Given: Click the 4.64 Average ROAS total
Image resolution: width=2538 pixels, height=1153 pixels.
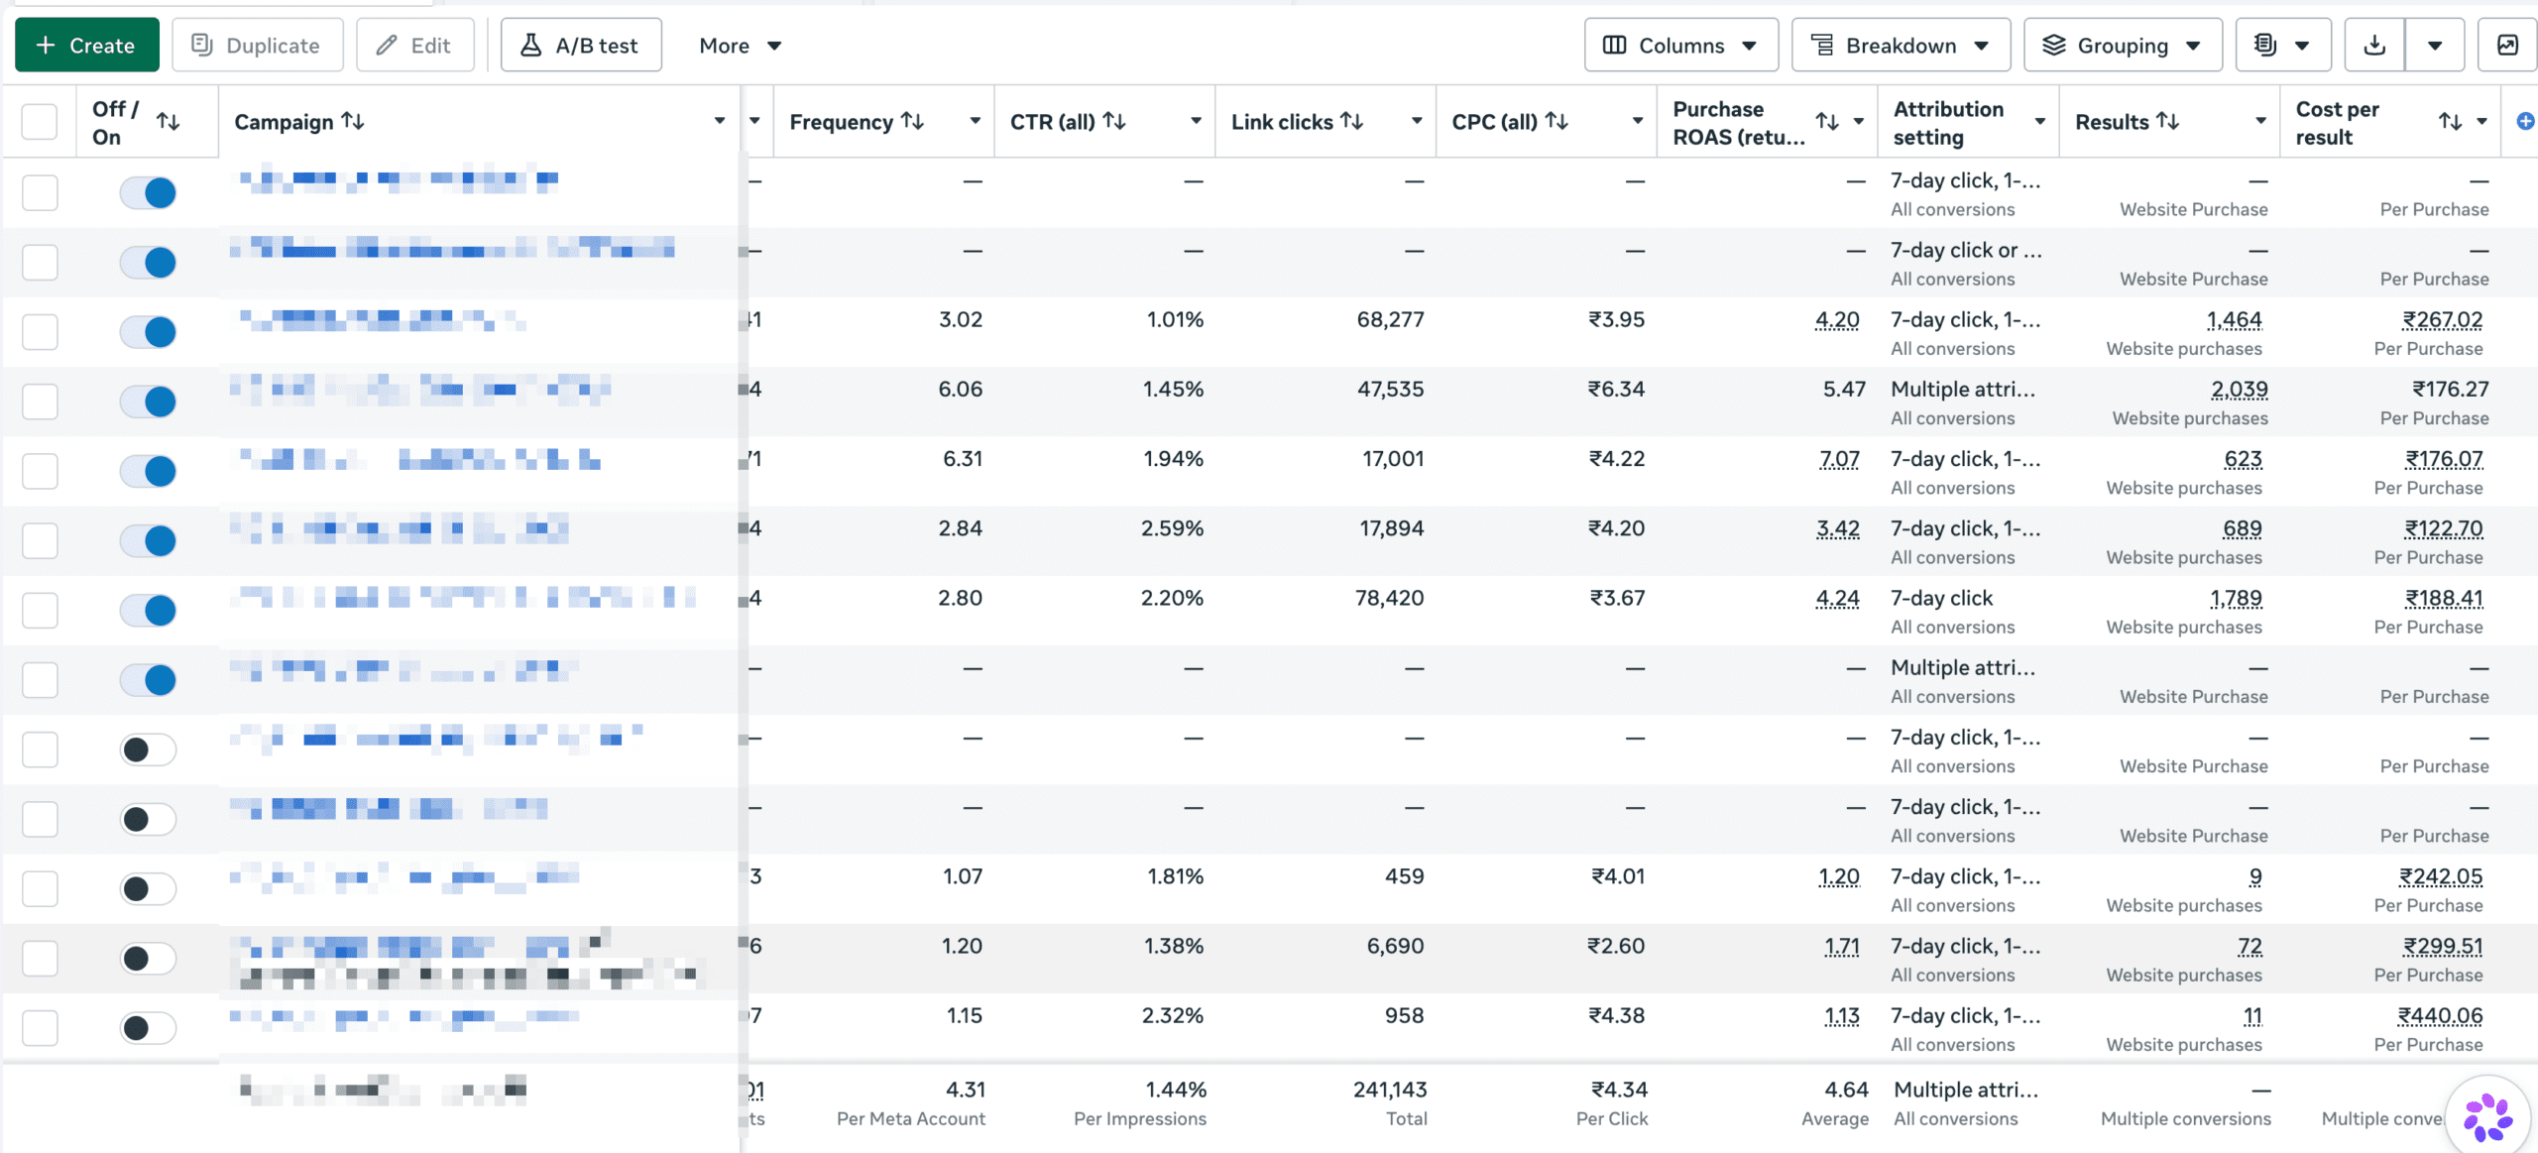Looking at the screenshot, I should click(x=1846, y=1090).
